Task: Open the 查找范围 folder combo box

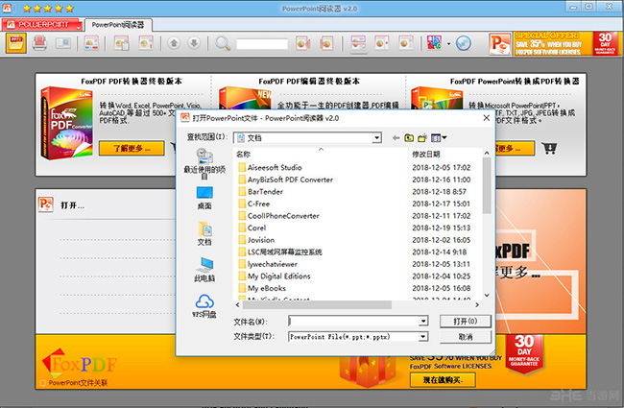Action: pyautogui.click(x=307, y=137)
